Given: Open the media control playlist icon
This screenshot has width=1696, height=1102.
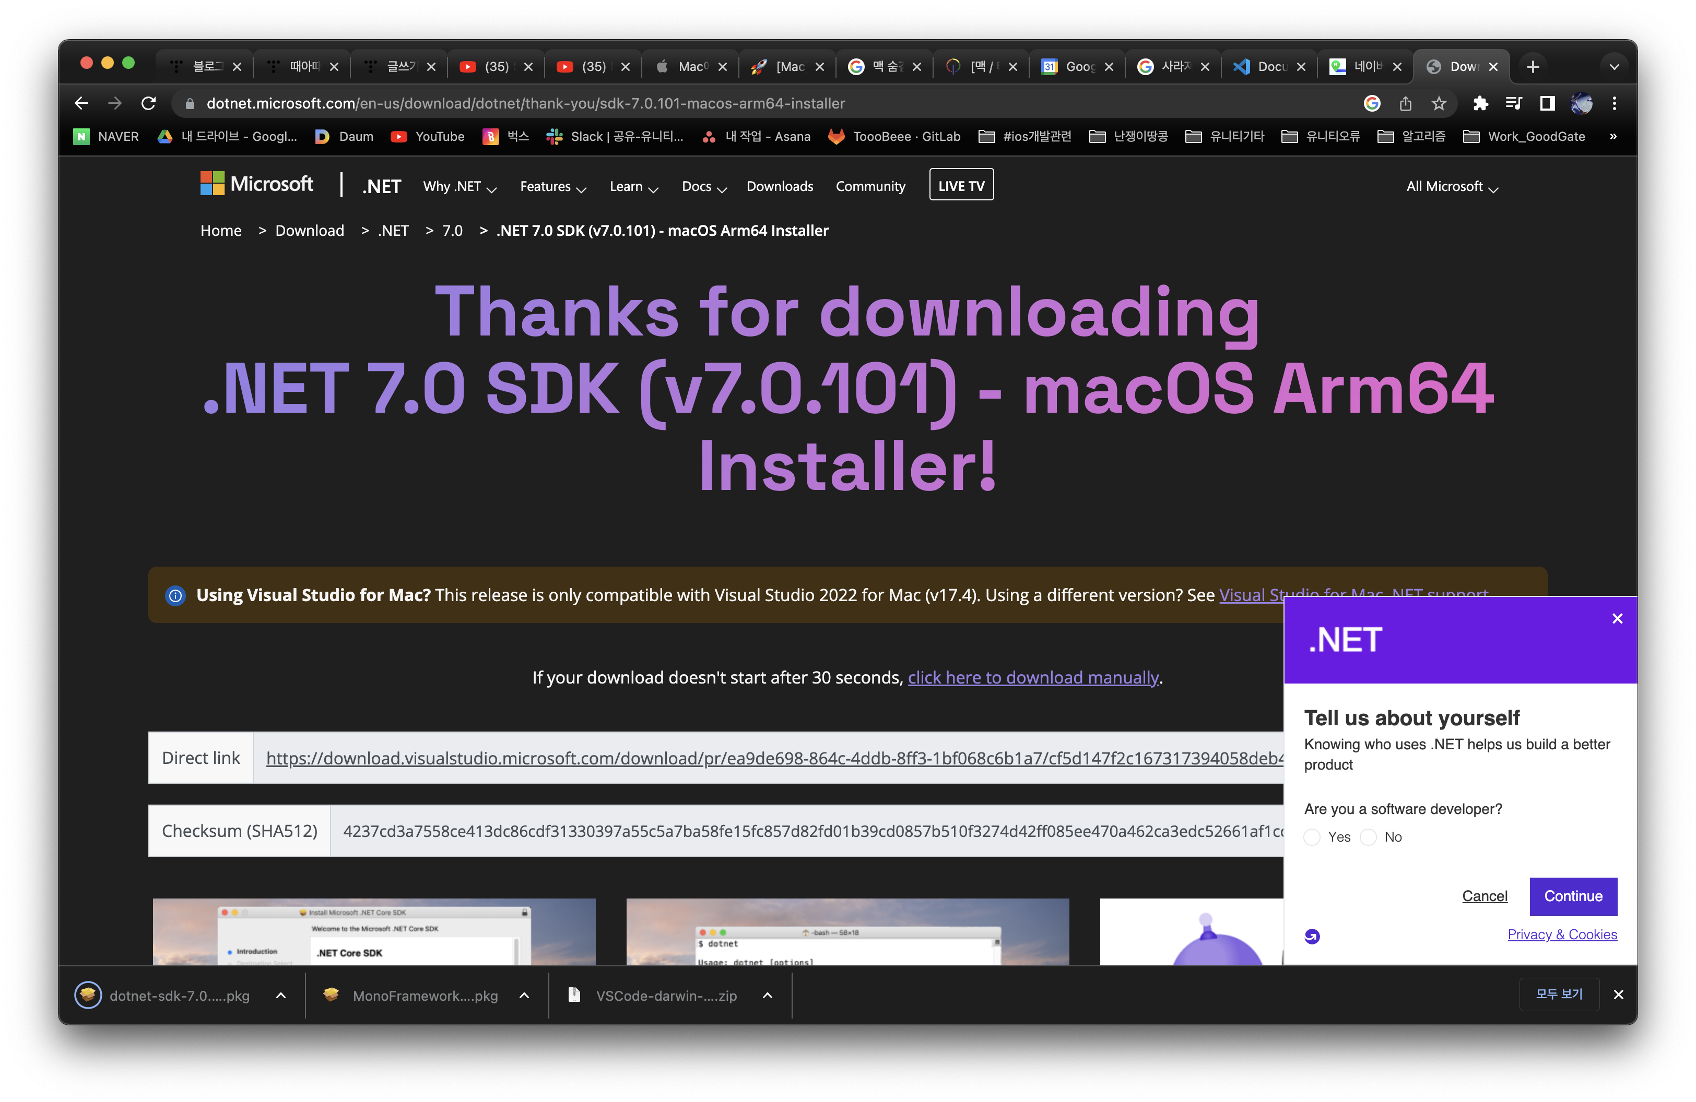Looking at the screenshot, I should point(1514,103).
